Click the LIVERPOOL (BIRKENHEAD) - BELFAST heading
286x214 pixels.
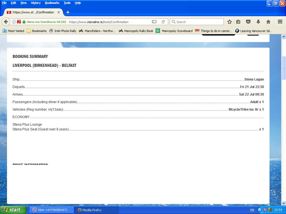pos(44,65)
